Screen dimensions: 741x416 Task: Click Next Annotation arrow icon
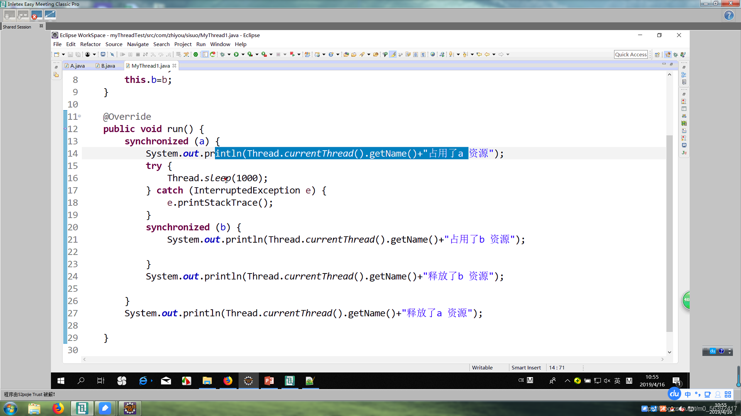tap(451, 54)
